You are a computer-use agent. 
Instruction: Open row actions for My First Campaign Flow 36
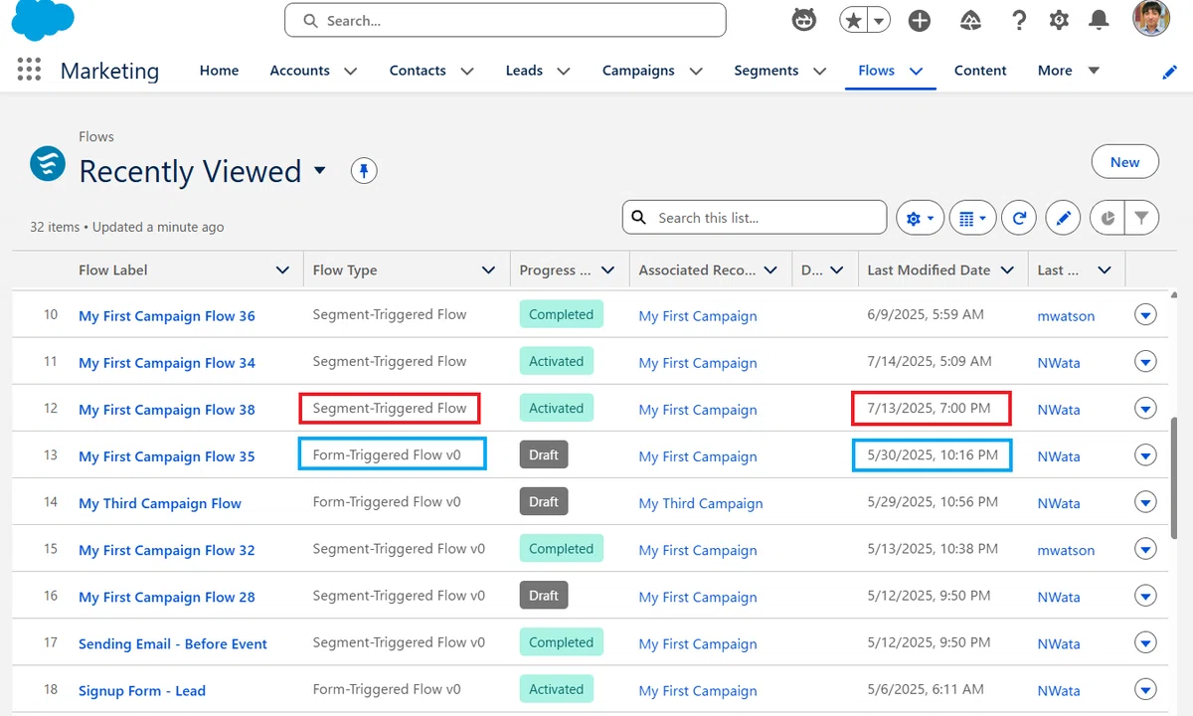1145,315
